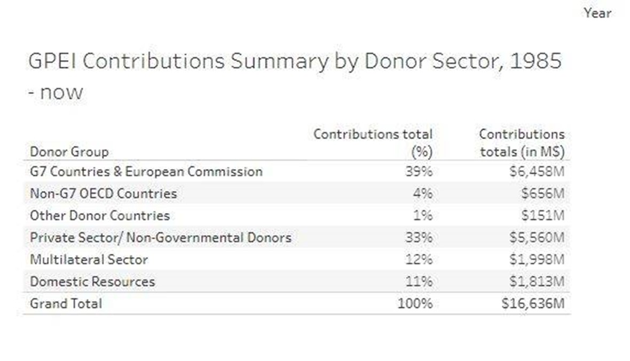Click the Other Donor Countries row label
630x361 pixels.
point(100,215)
